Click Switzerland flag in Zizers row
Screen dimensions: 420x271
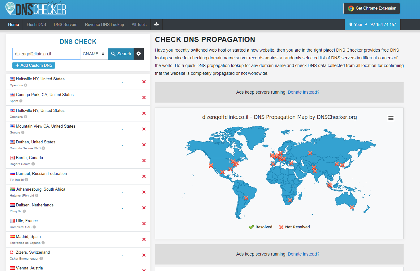12,252
